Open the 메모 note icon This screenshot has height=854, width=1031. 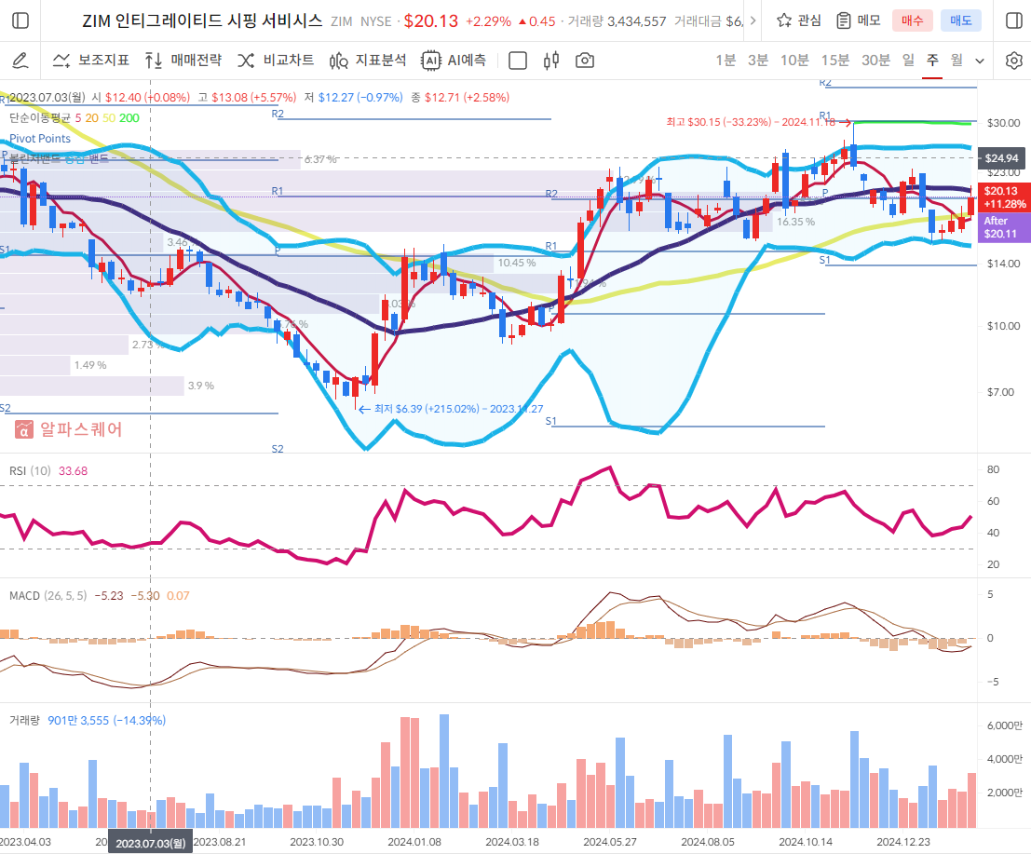858,20
